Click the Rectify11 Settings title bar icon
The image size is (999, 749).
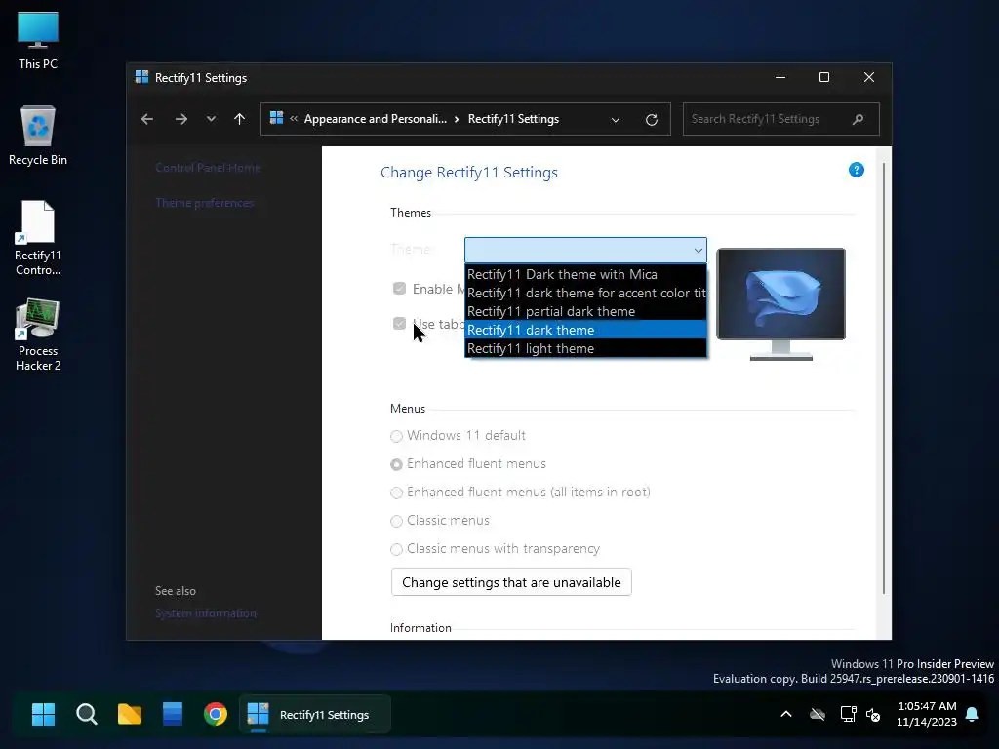pos(141,77)
